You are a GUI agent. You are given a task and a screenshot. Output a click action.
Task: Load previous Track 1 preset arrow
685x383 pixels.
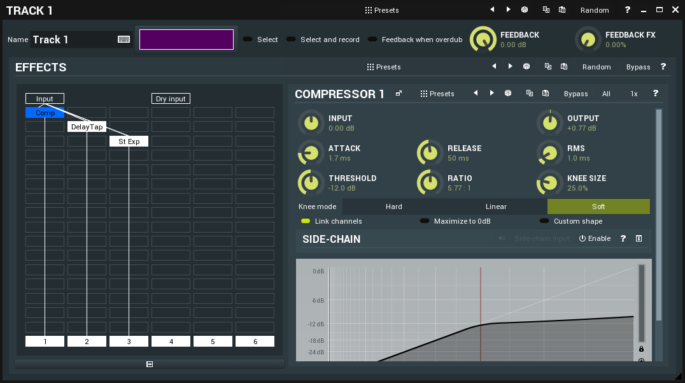tap(492, 10)
